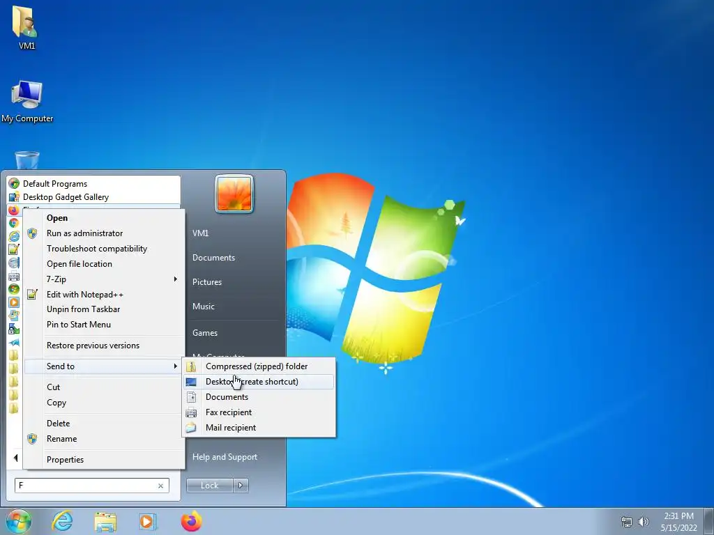Click the Lock button
Screen dimensions: 714x535
pos(209,486)
